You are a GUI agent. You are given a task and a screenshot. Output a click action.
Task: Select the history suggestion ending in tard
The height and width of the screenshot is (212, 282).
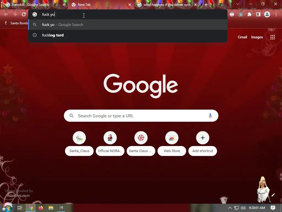128,35
